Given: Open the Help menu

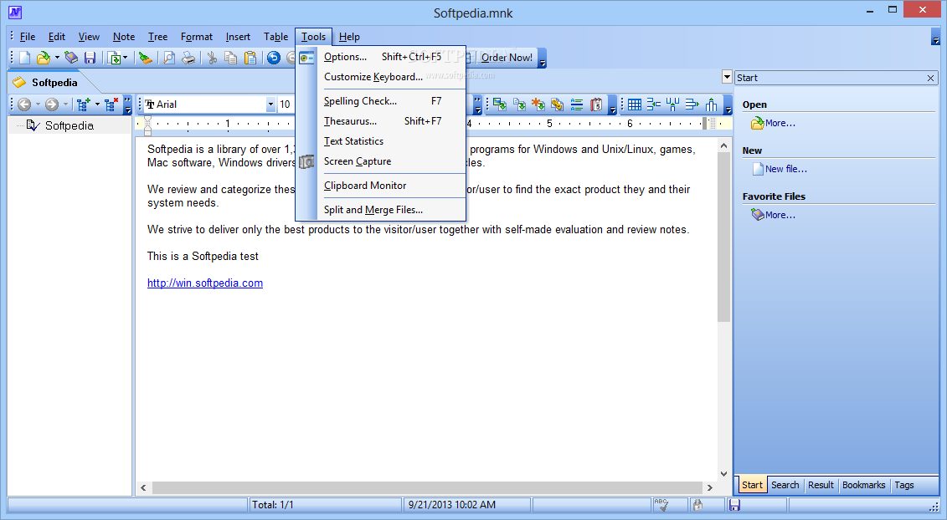Looking at the screenshot, I should point(349,37).
